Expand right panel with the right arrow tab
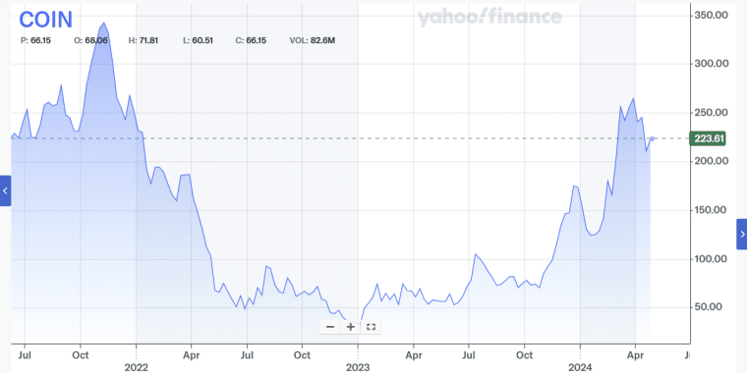The width and height of the screenshot is (747, 373). pos(742,234)
